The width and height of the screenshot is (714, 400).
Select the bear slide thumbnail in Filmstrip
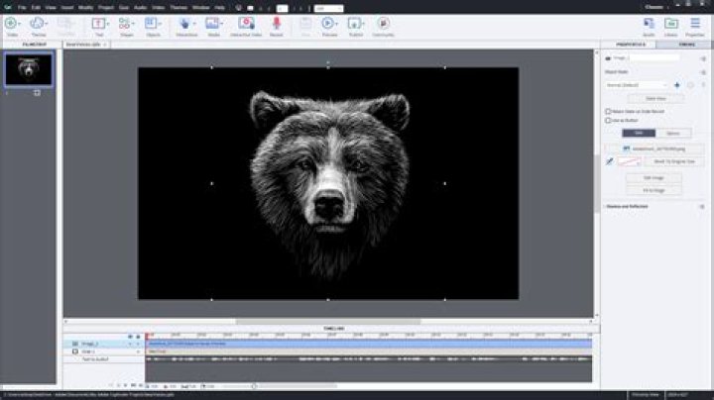tap(29, 69)
